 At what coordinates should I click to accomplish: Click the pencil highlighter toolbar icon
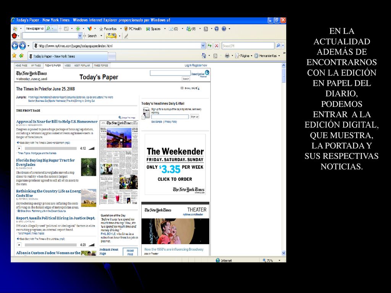pos(126,36)
